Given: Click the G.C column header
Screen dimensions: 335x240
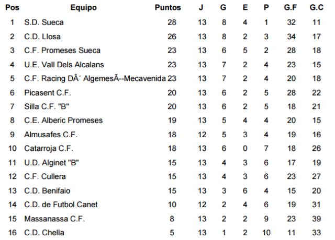Looking at the screenshot, I should (316, 8).
